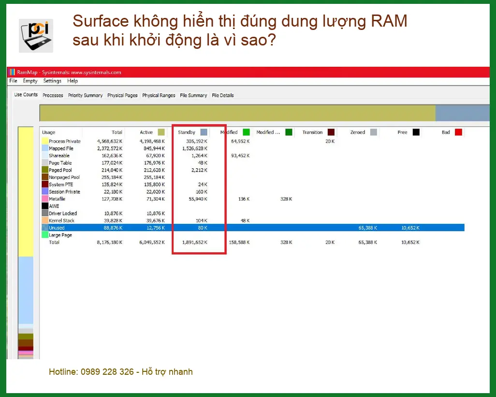Select the Kernel Stack row
The height and width of the screenshot is (397, 496).
coord(253,221)
